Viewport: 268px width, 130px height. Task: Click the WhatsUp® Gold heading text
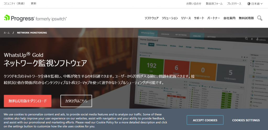pyautogui.click(x=24, y=55)
